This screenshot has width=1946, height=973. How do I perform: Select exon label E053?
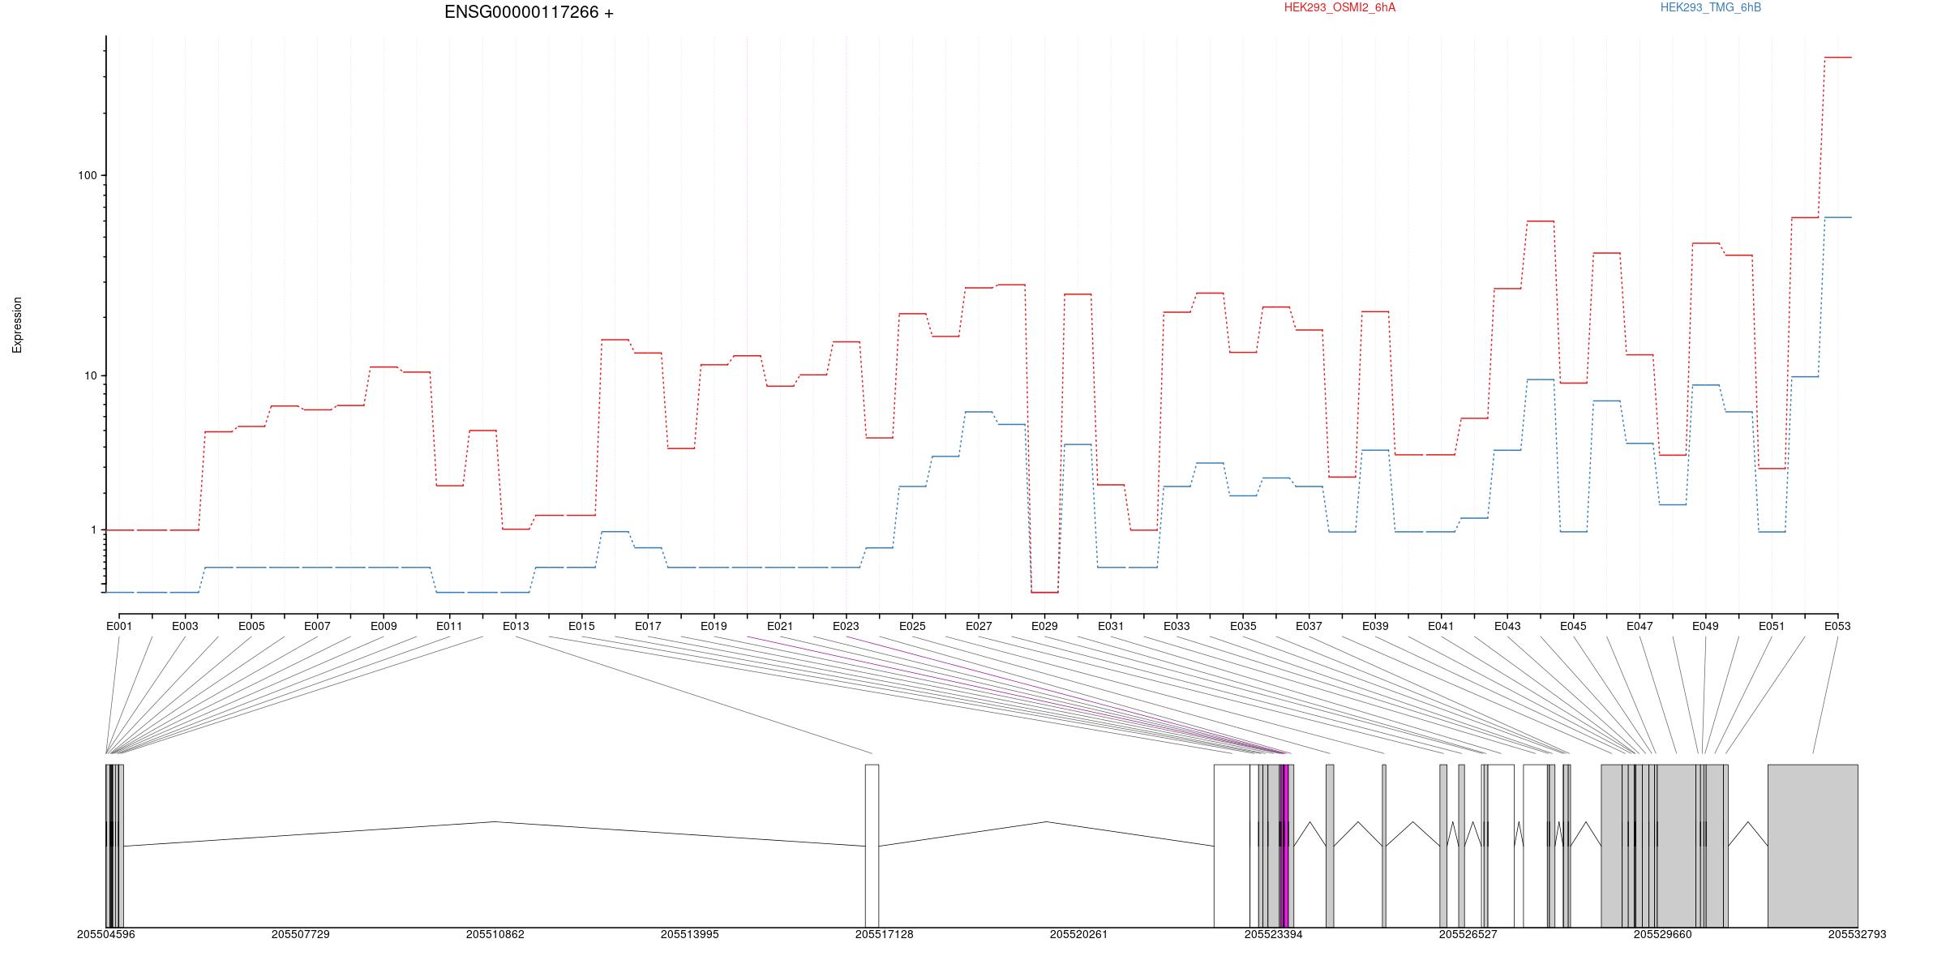coord(1837,626)
